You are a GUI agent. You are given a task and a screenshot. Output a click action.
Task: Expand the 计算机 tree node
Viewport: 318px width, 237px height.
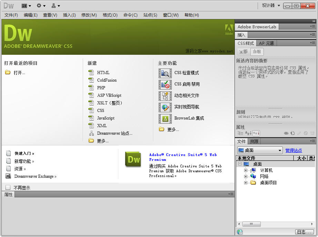tap(246, 170)
